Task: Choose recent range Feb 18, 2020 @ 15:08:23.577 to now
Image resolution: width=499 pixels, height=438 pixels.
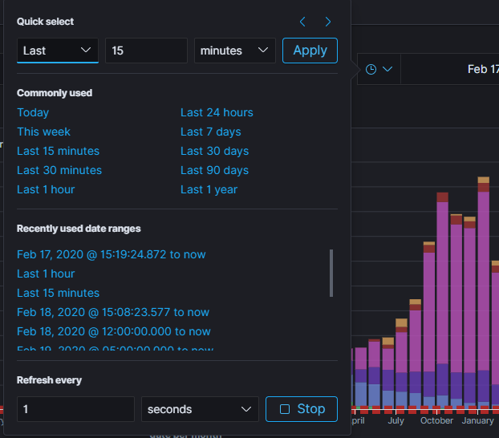Action: (113, 312)
